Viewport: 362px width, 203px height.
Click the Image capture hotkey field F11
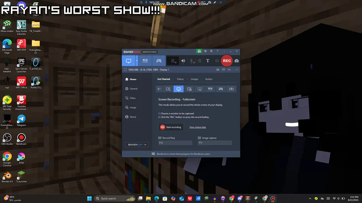[x=215, y=143]
